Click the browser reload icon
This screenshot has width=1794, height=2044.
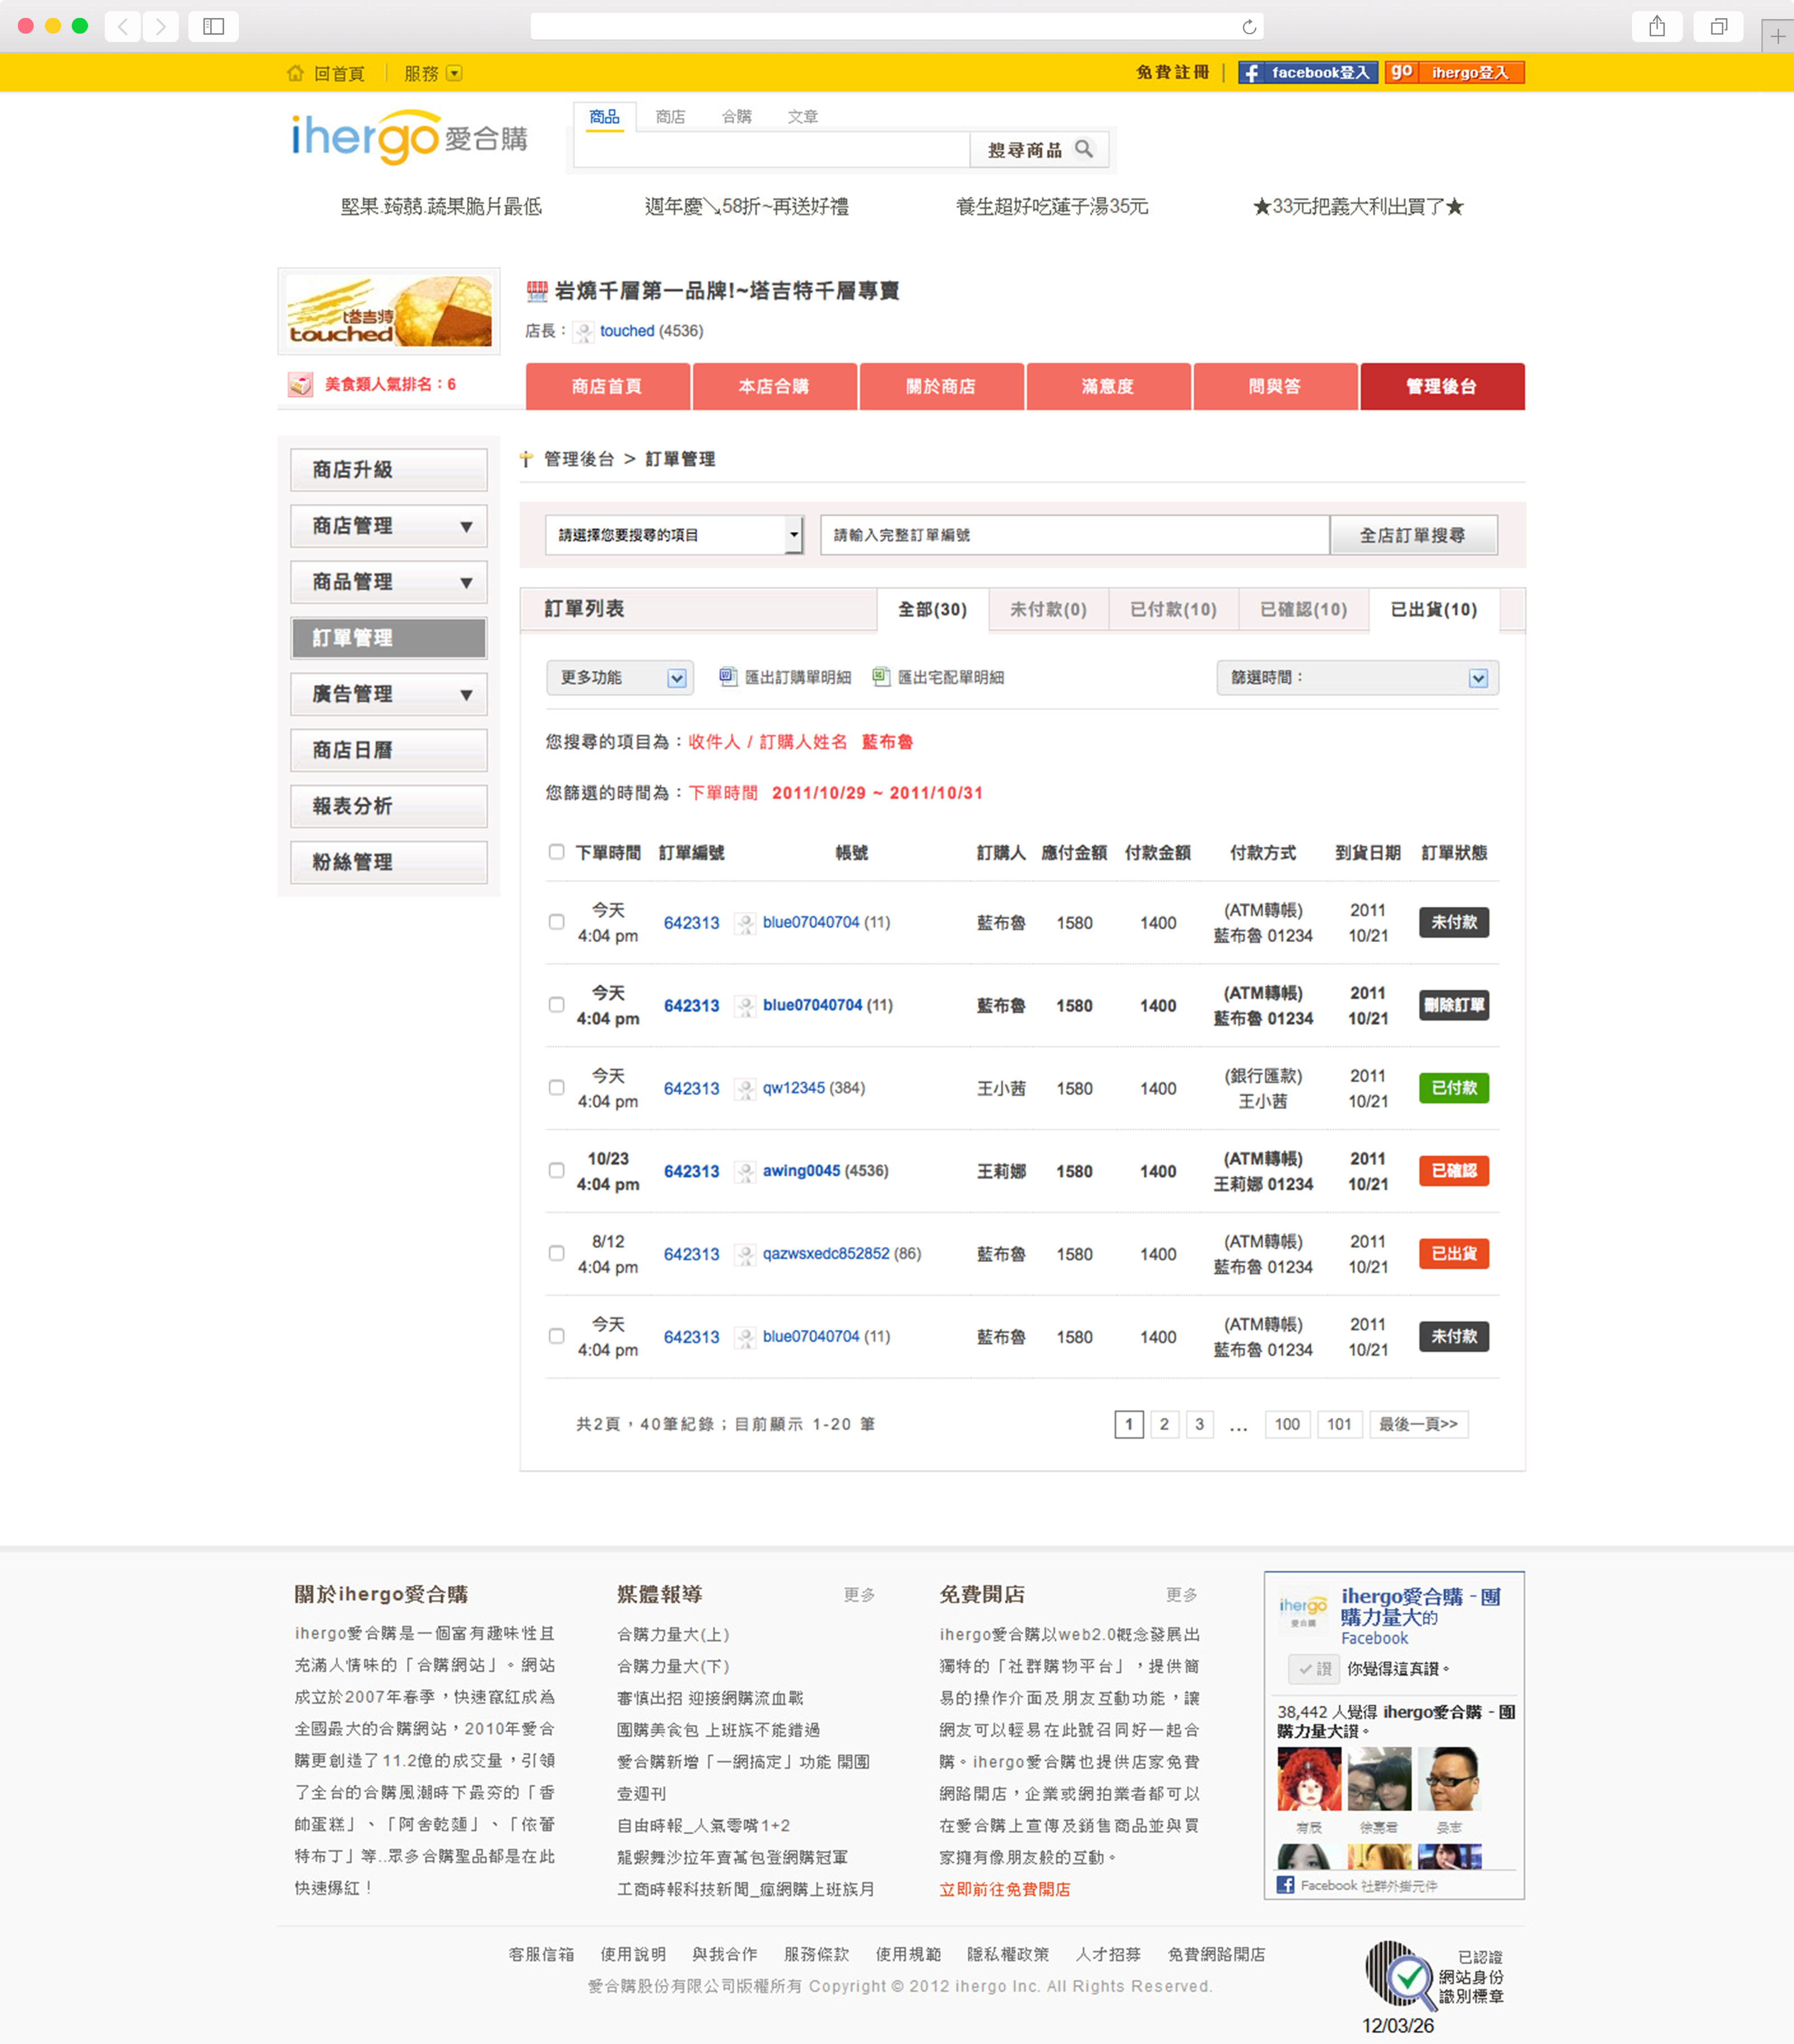(x=1249, y=27)
